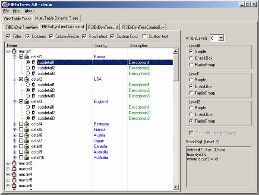Click the FIBExTrees application icon in title bar
Viewport: 259px width, 195px height.
(x=5, y=4)
